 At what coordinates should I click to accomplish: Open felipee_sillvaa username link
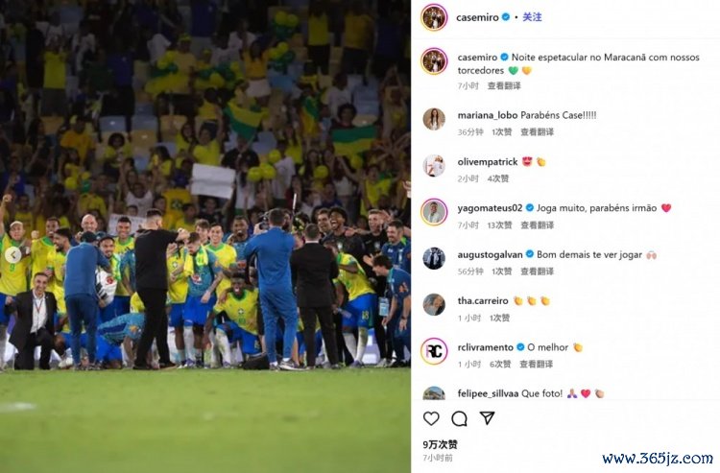point(488,393)
